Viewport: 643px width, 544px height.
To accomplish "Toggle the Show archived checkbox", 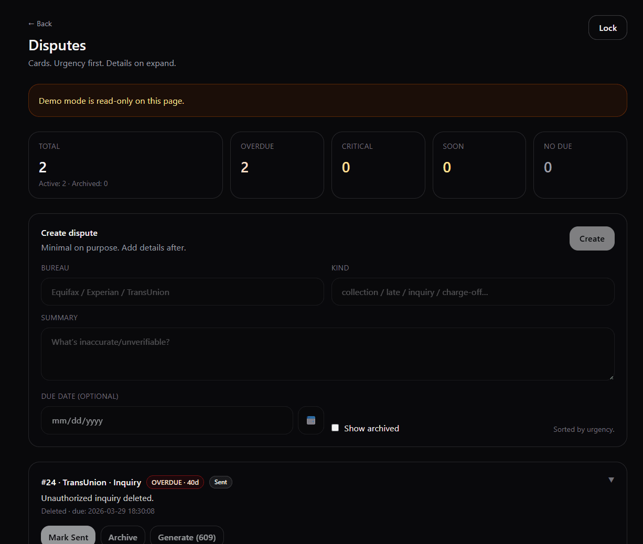I will [x=335, y=428].
